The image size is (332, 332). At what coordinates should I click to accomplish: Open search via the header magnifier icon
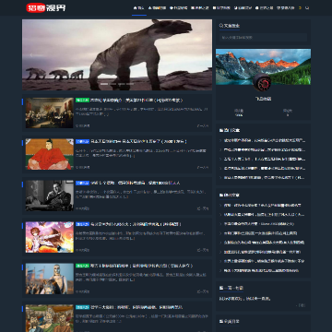coord(307,8)
